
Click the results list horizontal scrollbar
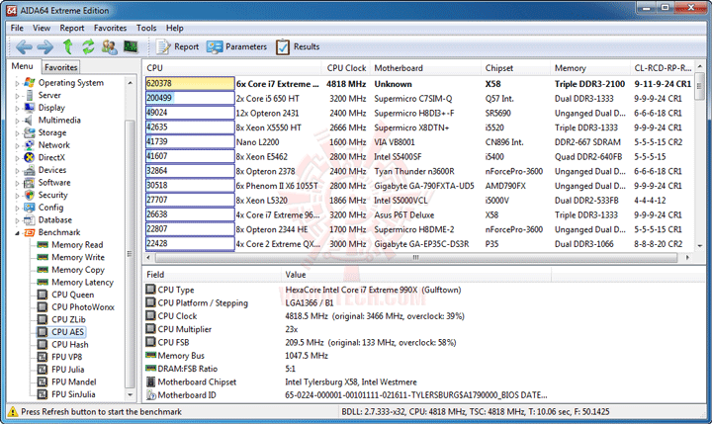416,258
